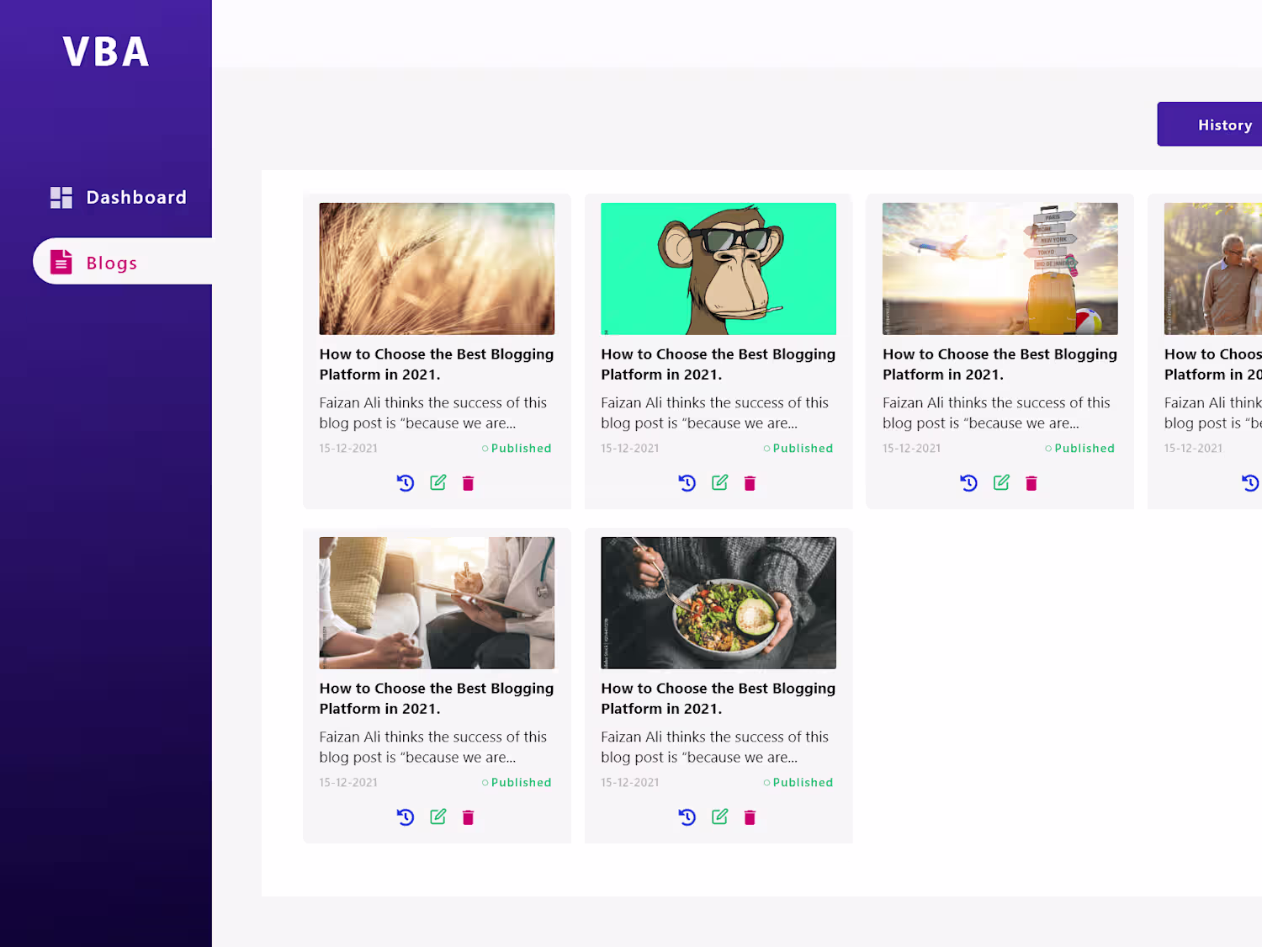Viewport: 1262px width, 947px height.
Task: Delete the sunglasses ape blog post
Action: pos(750,483)
